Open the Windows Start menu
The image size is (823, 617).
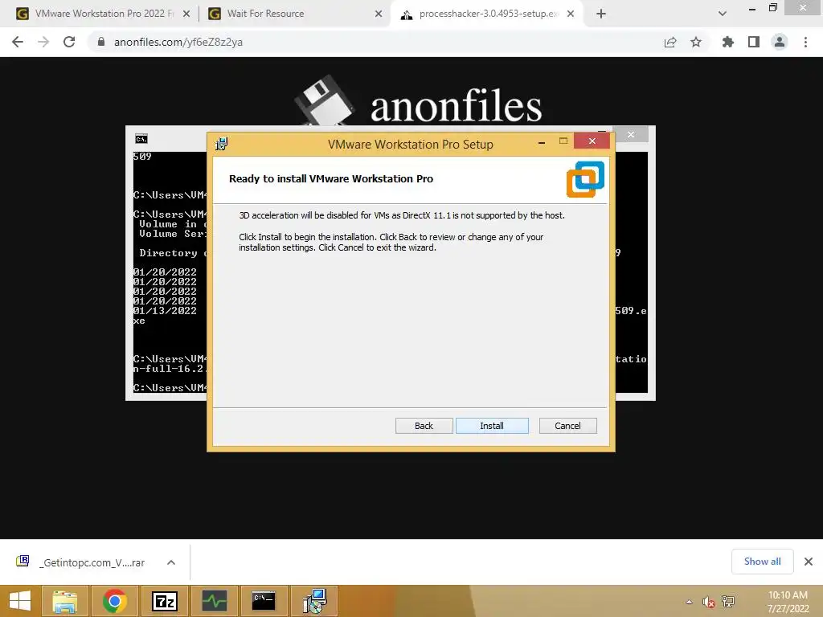(x=20, y=601)
